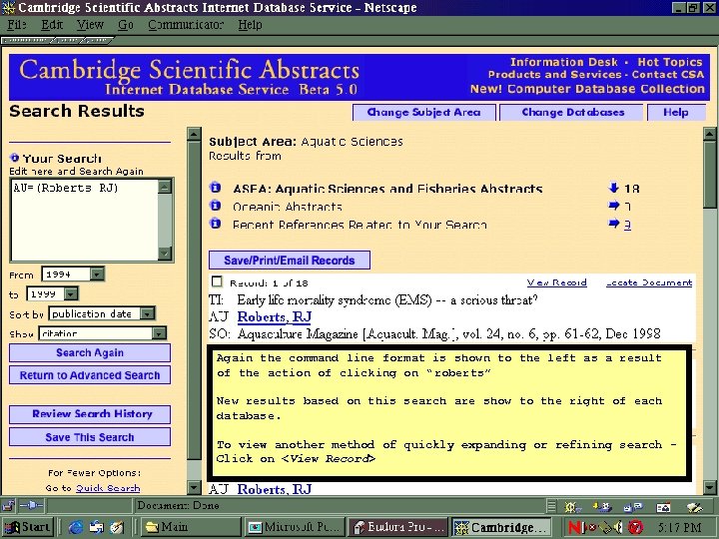Click the Netscape window title bar icon
This screenshot has width=719, height=539.
click(8, 7)
